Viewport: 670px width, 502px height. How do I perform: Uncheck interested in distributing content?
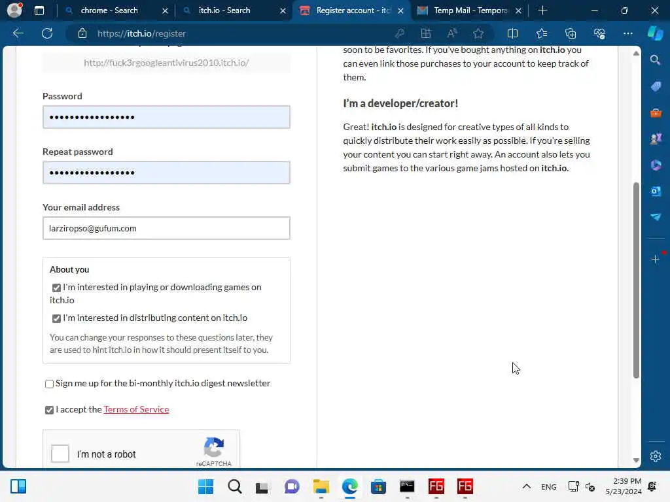56,318
